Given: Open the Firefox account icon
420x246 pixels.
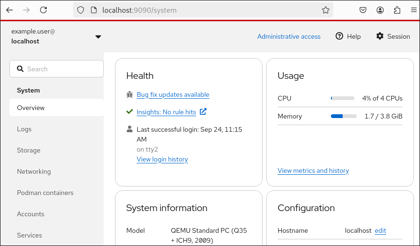Looking at the screenshot, I should pyautogui.click(x=380, y=10).
